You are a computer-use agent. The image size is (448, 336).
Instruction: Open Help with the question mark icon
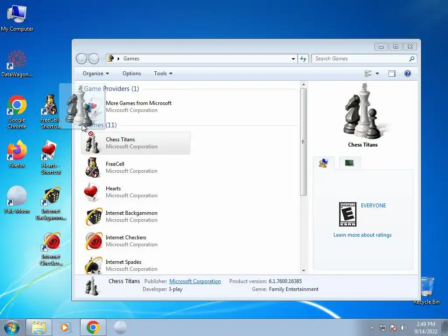coord(407,73)
